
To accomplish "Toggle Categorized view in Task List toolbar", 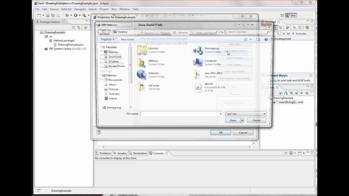I will (x=275, y=27).
